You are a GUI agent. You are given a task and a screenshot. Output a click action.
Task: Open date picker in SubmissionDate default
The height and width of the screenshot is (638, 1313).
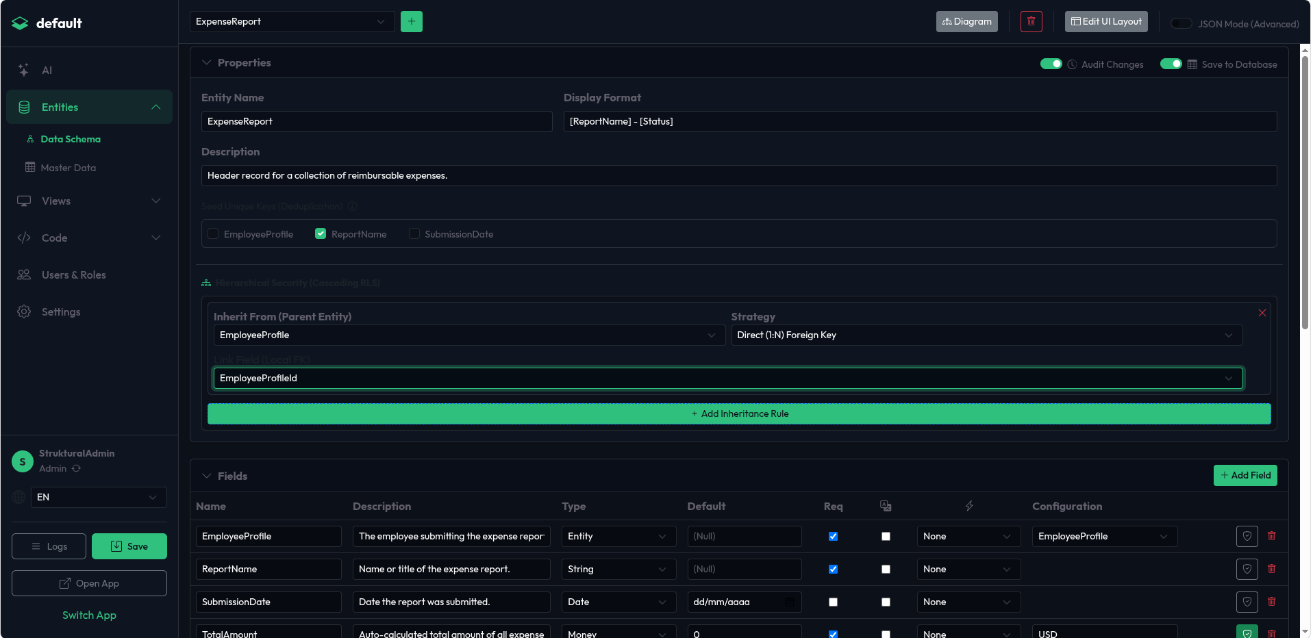point(790,602)
